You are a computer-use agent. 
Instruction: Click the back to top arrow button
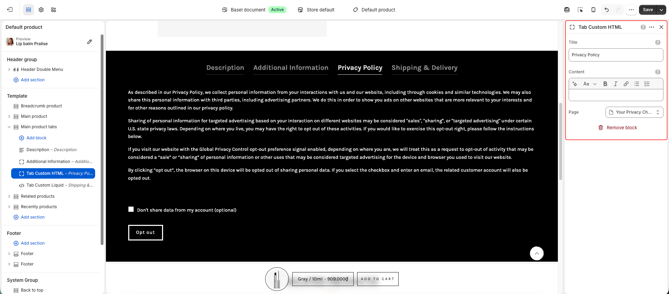click(537, 253)
